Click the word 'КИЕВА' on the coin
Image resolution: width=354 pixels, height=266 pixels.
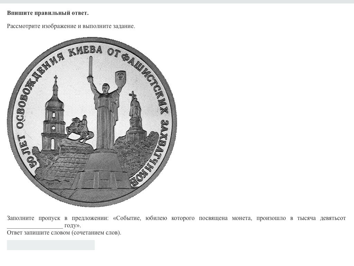[x=85, y=51]
